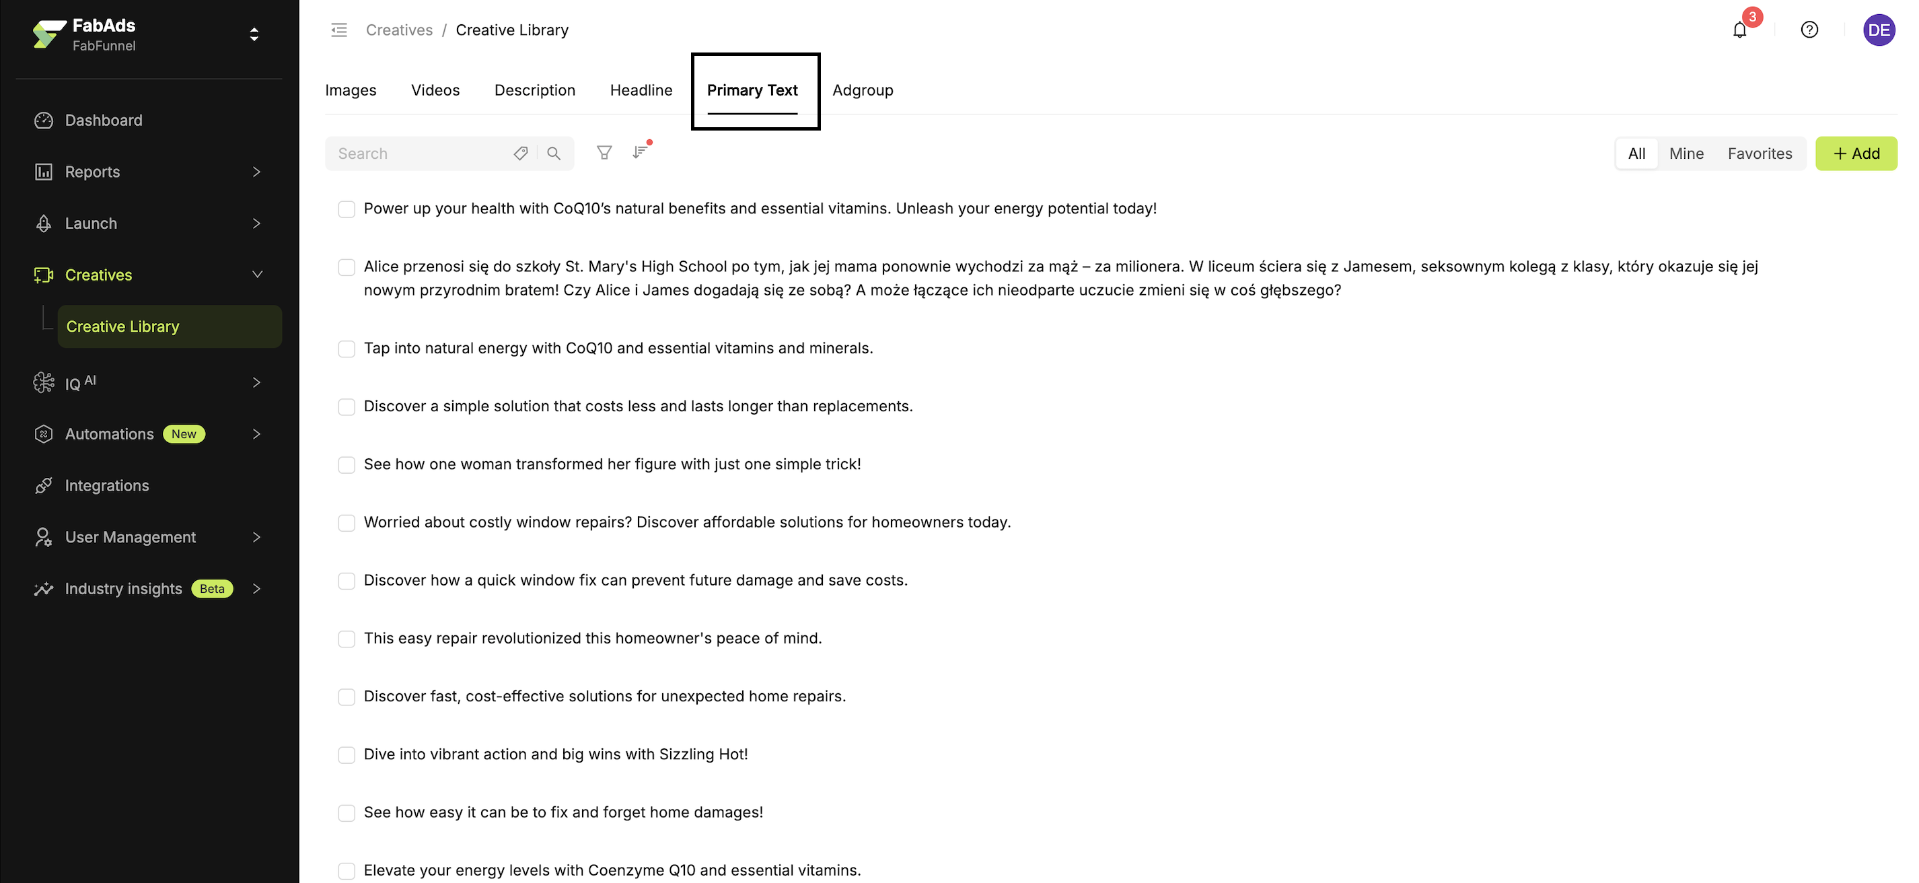Image resolution: width=1919 pixels, height=883 pixels.
Task: Check the 'Power up your health' text checkbox
Action: point(347,209)
